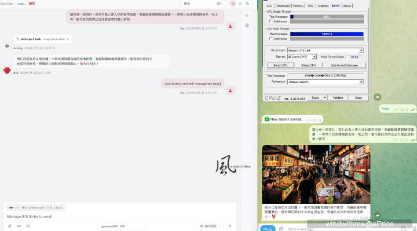Click the CPU-Z Close button
Viewport: 417px width, 231px height.
tap(359, 98)
